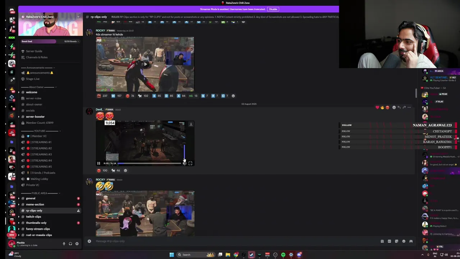Add reaction below Devil_ video

click(125, 171)
